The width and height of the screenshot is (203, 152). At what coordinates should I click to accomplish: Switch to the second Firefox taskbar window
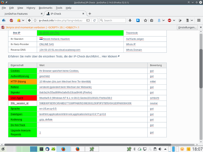pyautogui.click(x=78, y=149)
